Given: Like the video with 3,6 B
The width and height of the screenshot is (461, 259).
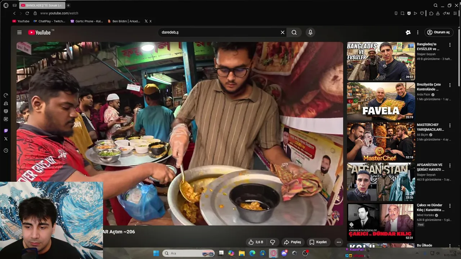Looking at the screenshot, I should pos(256,242).
